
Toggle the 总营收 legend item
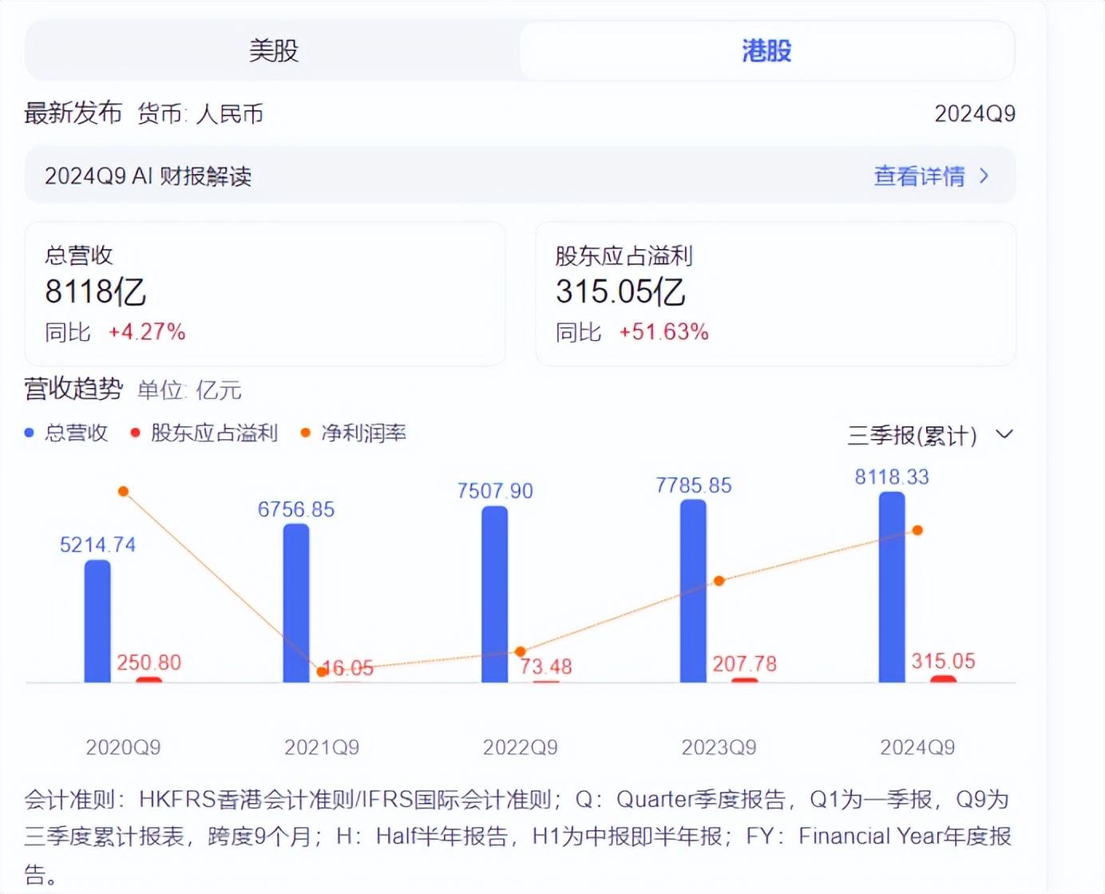point(66,433)
